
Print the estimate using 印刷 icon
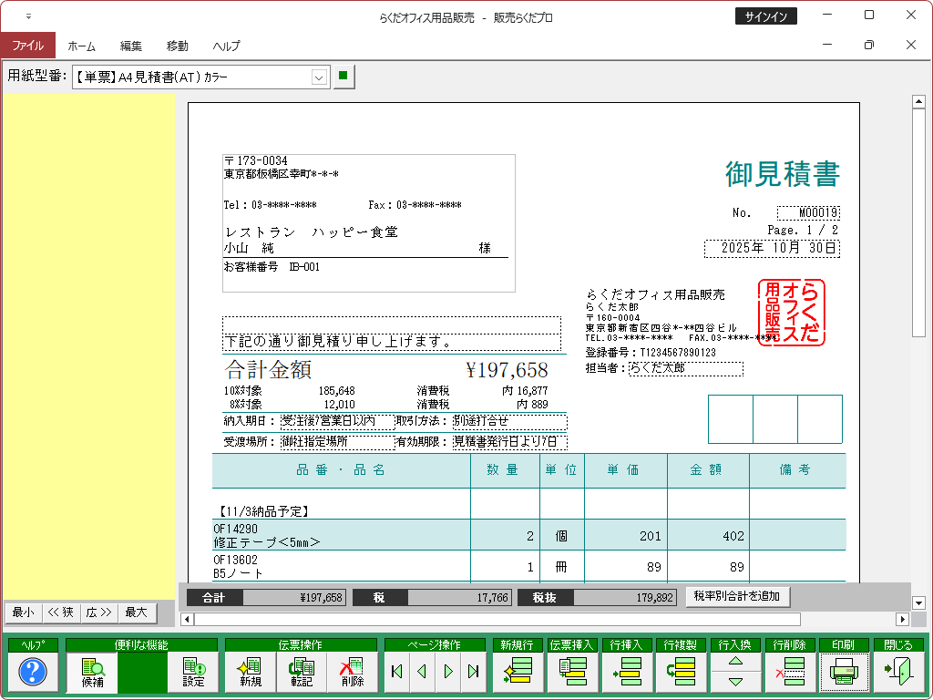[844, 673]
